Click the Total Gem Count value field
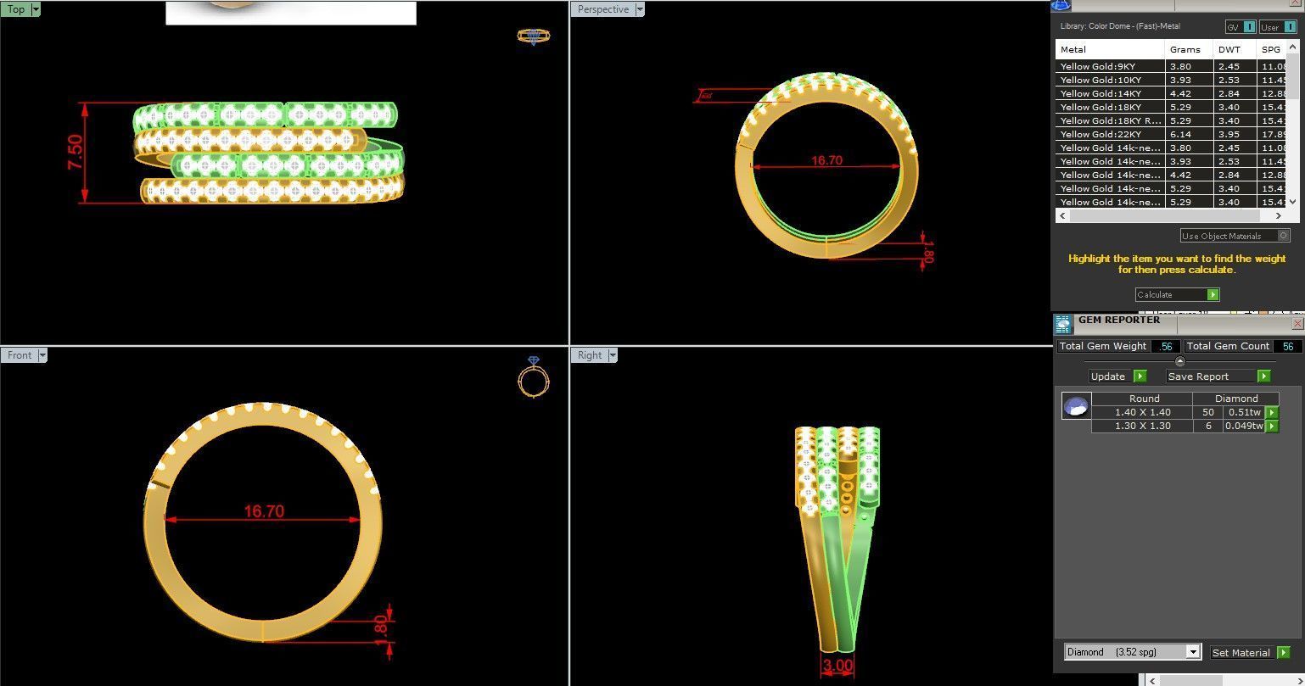This screenshot has height=686, width=1305. tap(1287, 346)
